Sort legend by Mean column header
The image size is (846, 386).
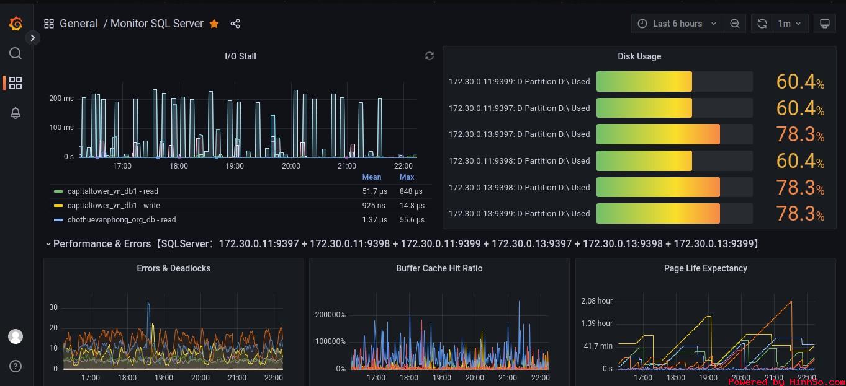tap(371, 177)
